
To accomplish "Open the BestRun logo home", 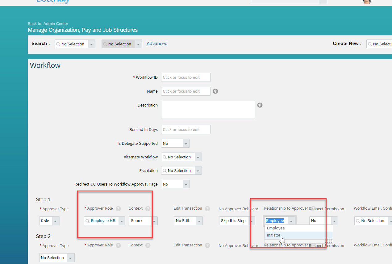I will point(52,1).
